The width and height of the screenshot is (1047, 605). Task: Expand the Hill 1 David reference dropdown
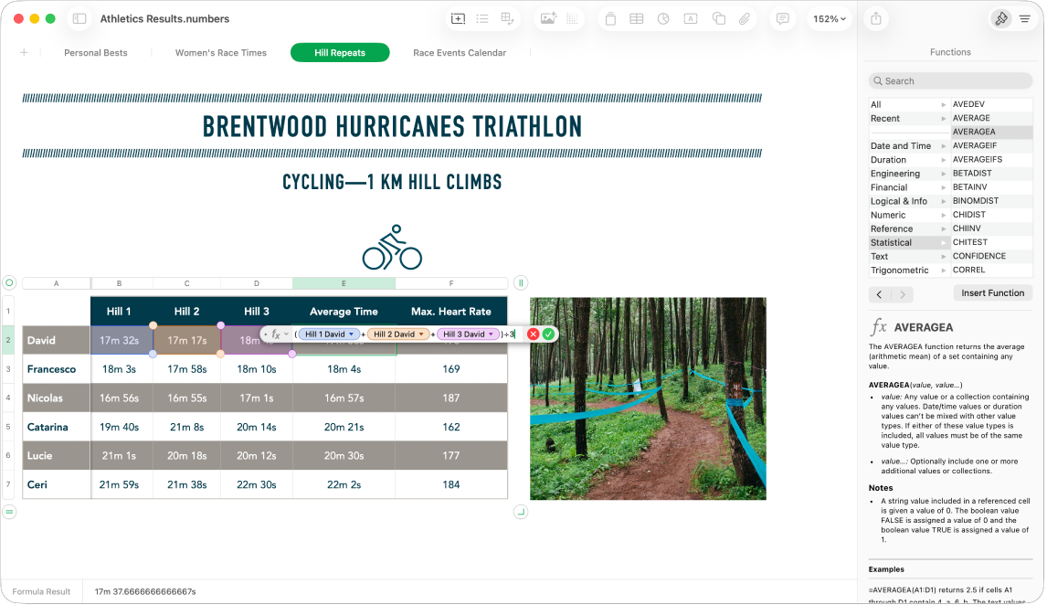pos(352,334)
